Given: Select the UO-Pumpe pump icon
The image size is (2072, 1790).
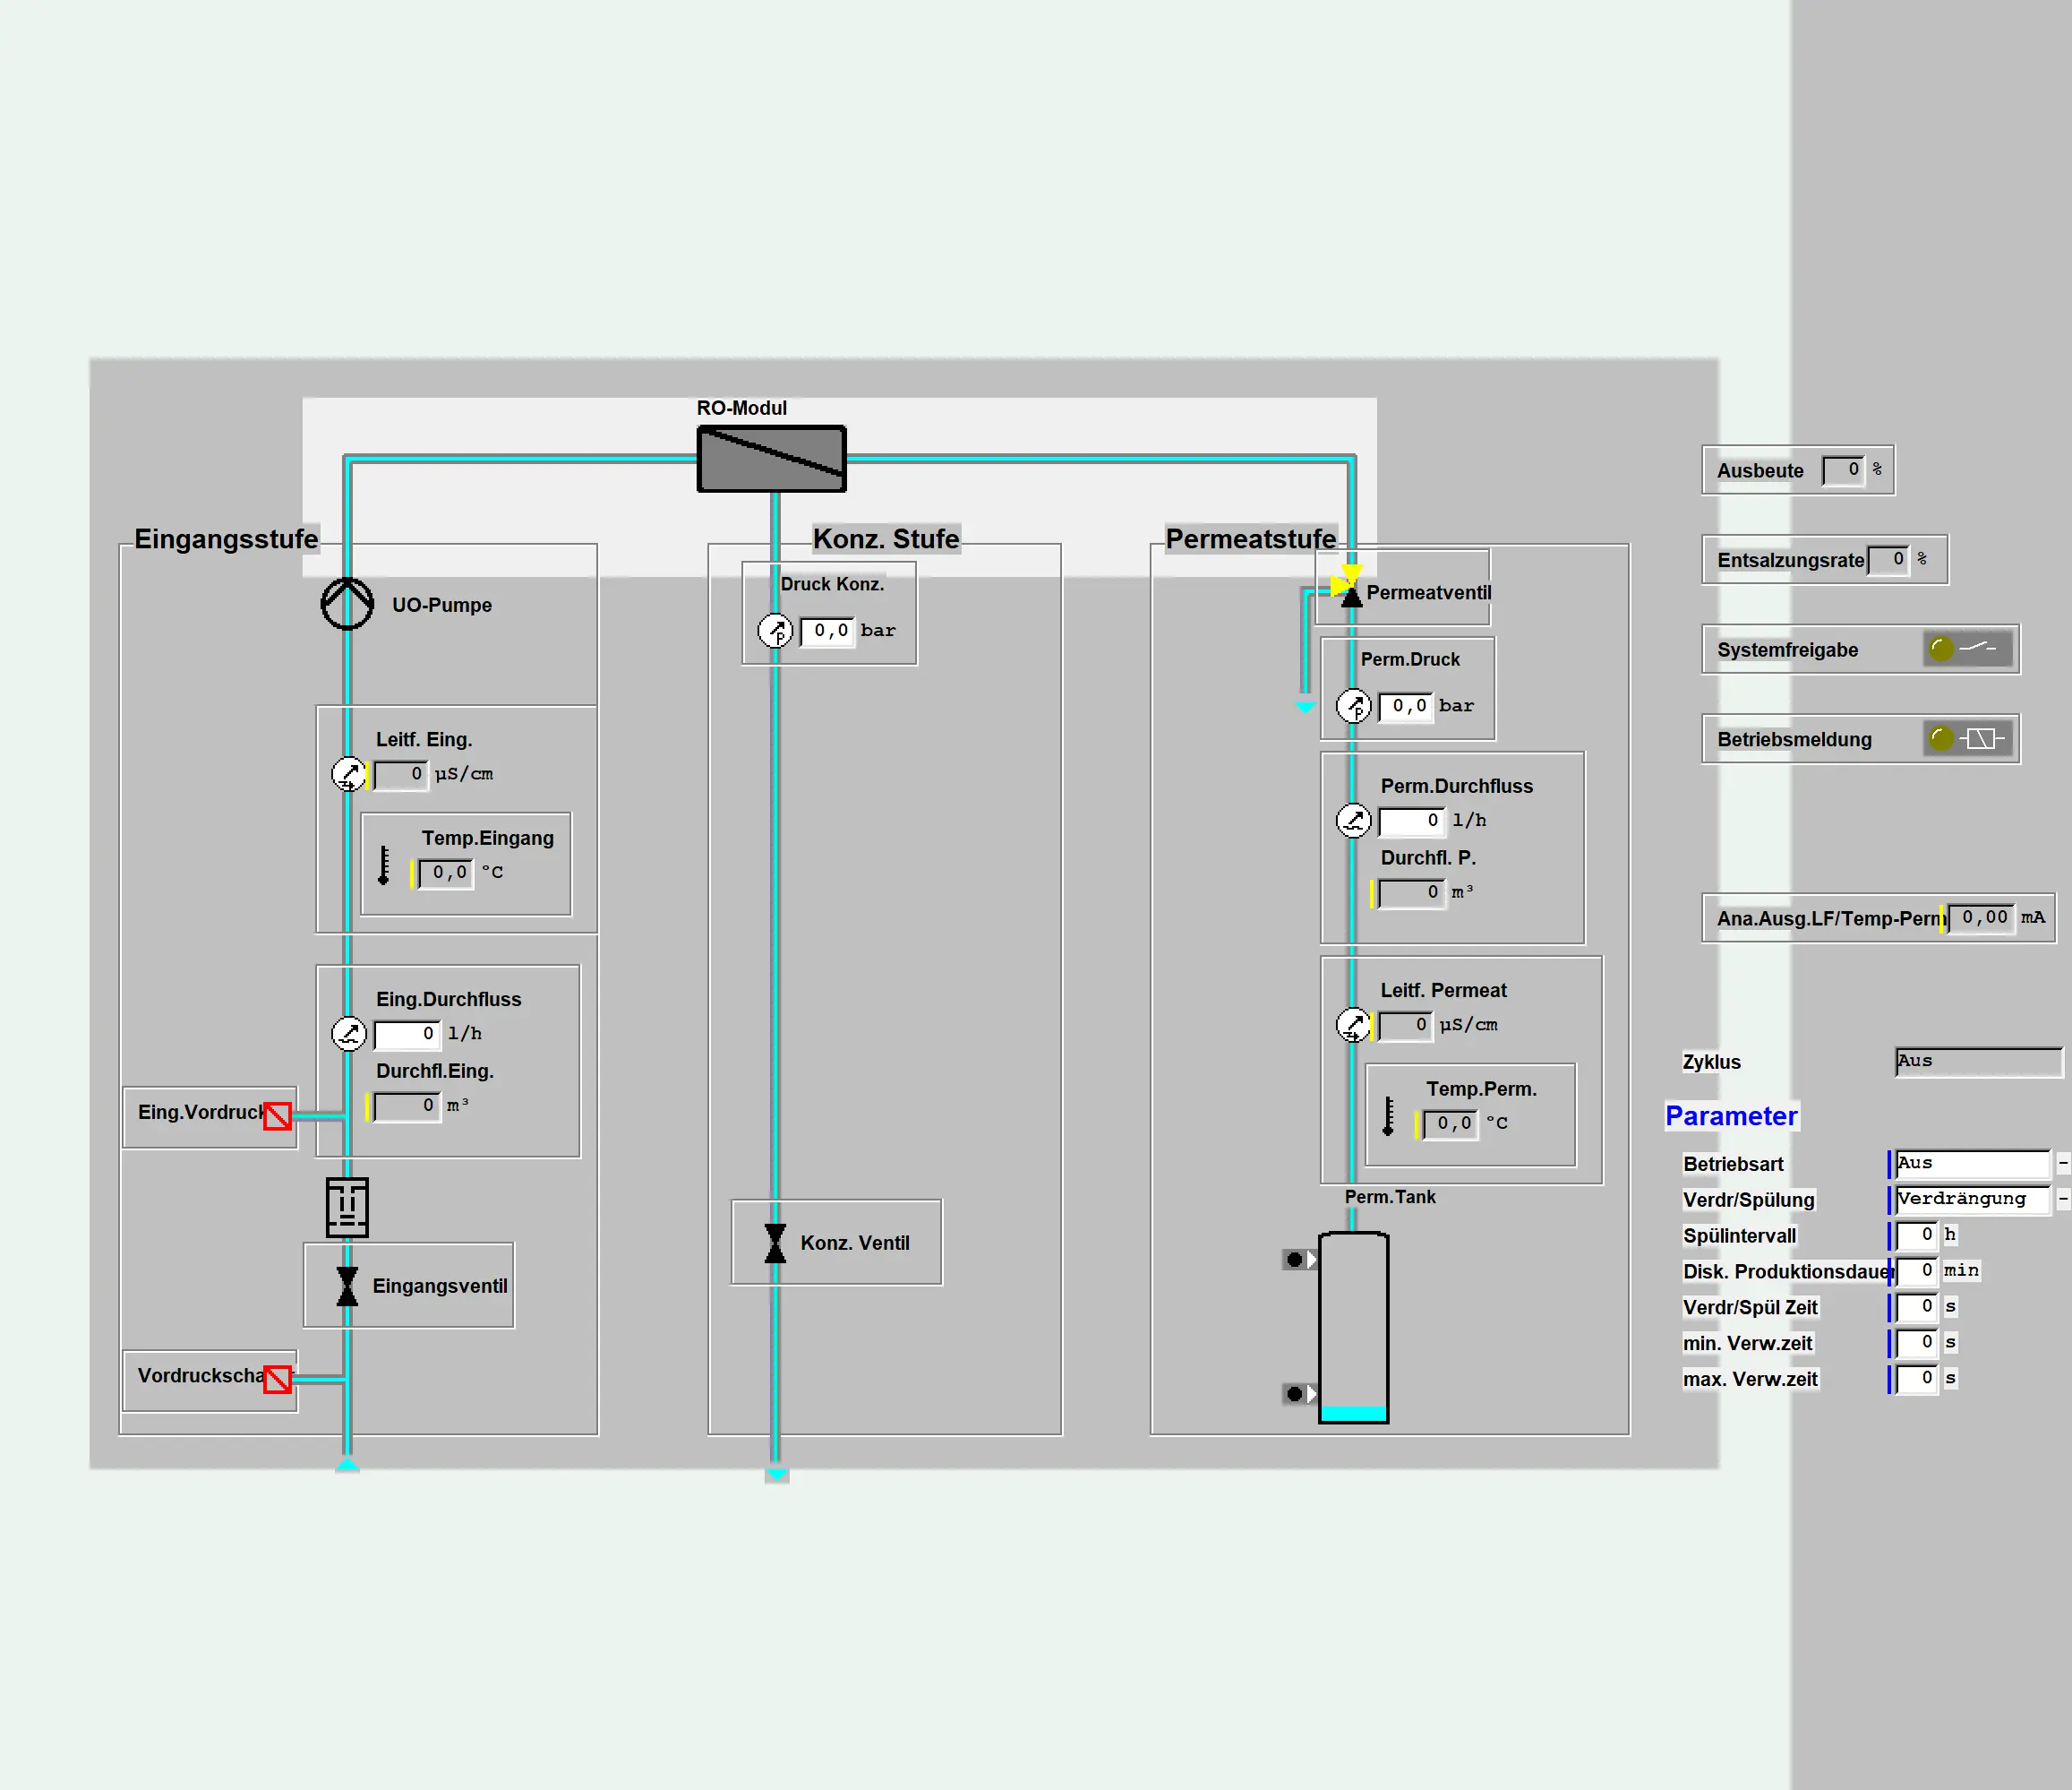Looking at the screenshot, I should (346, 605).
